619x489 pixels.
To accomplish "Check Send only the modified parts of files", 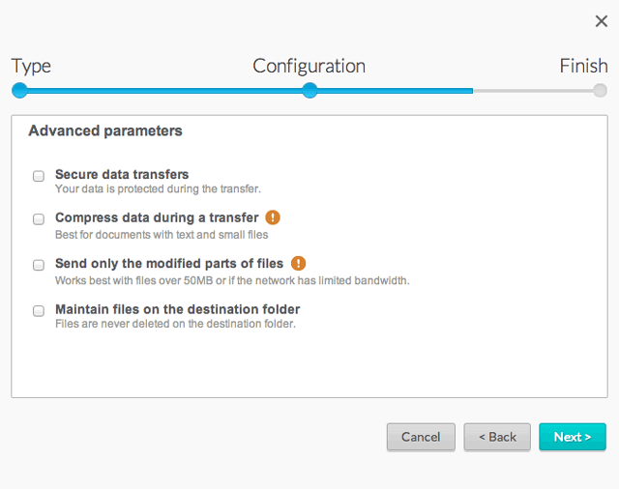I will point(39,265).
